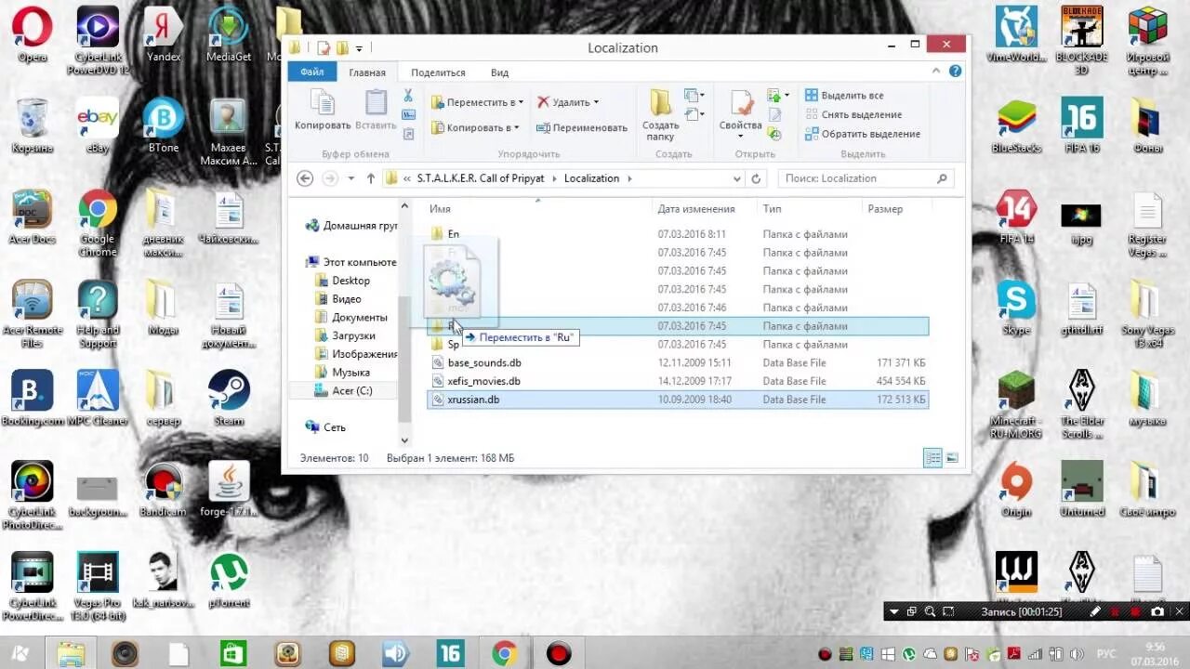Click Chrome icon in taskbar

point(505,653)
